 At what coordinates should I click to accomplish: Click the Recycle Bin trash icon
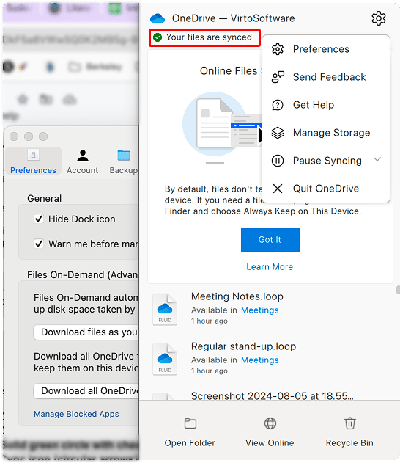(350, 423)
